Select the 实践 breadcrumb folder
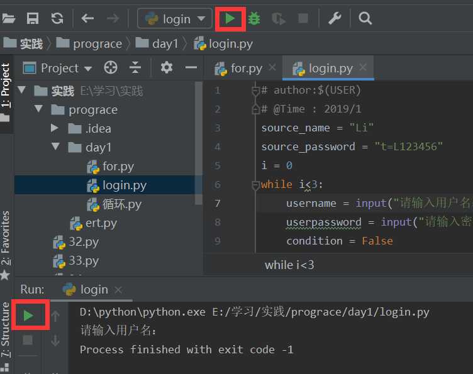 click(x=23, y=44)
